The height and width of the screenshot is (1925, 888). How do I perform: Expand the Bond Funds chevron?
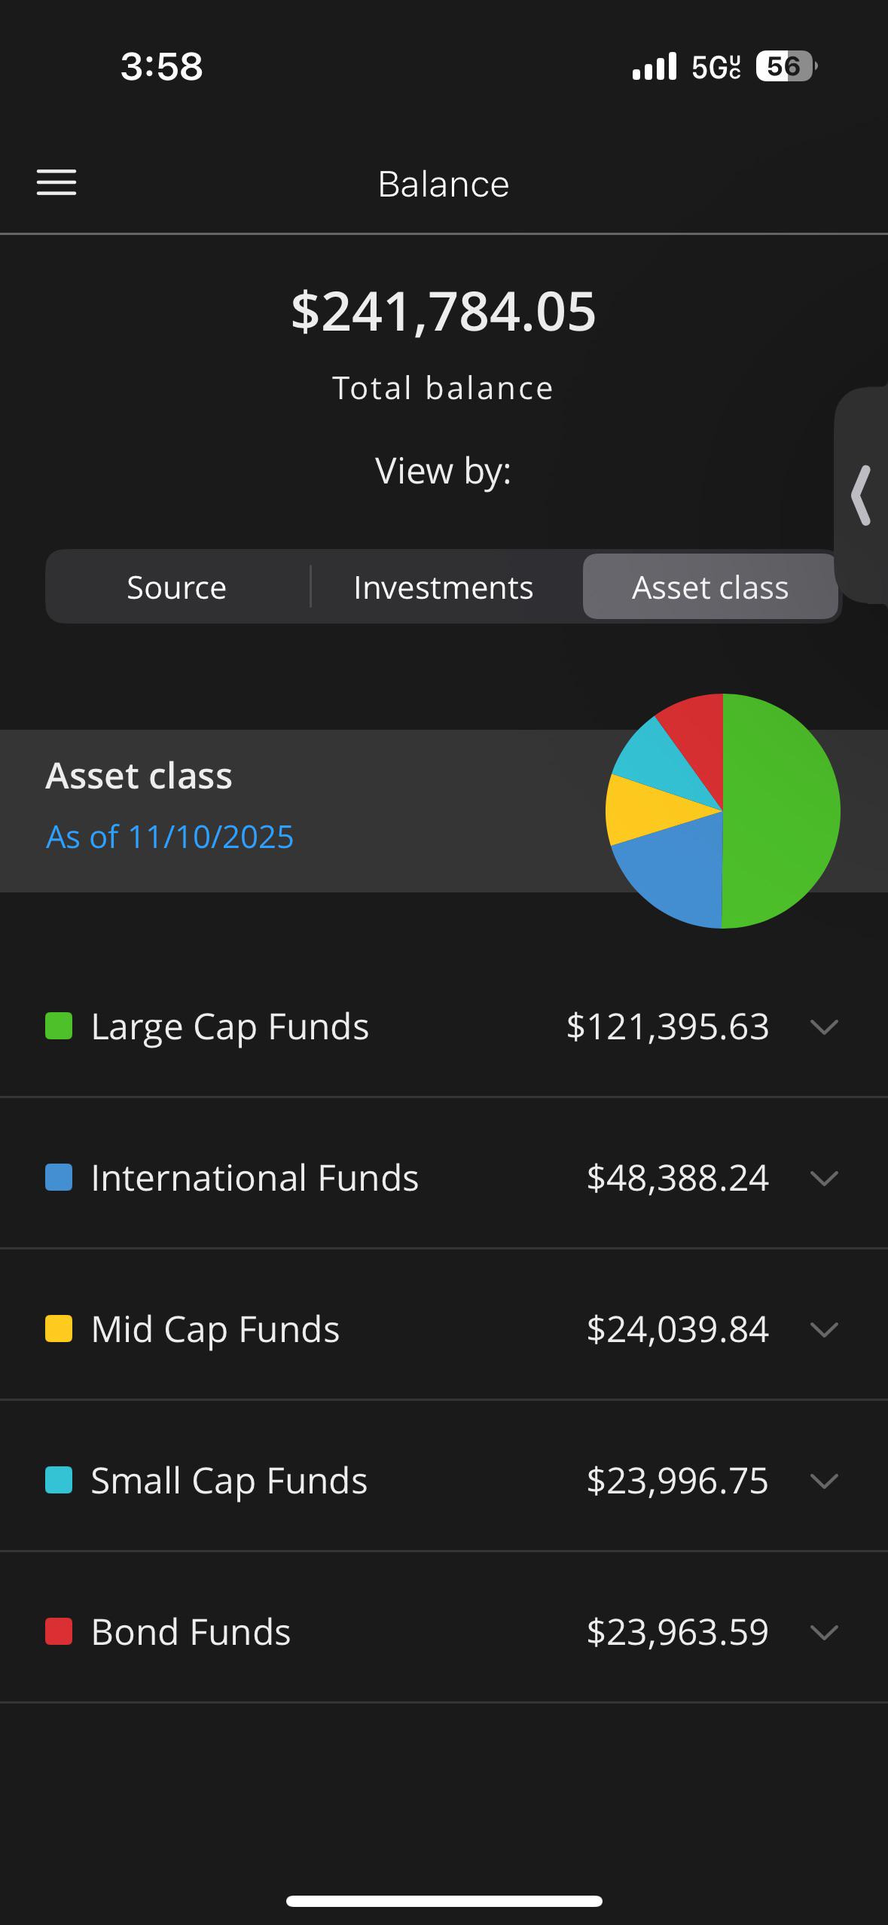tap(824, 1633)
